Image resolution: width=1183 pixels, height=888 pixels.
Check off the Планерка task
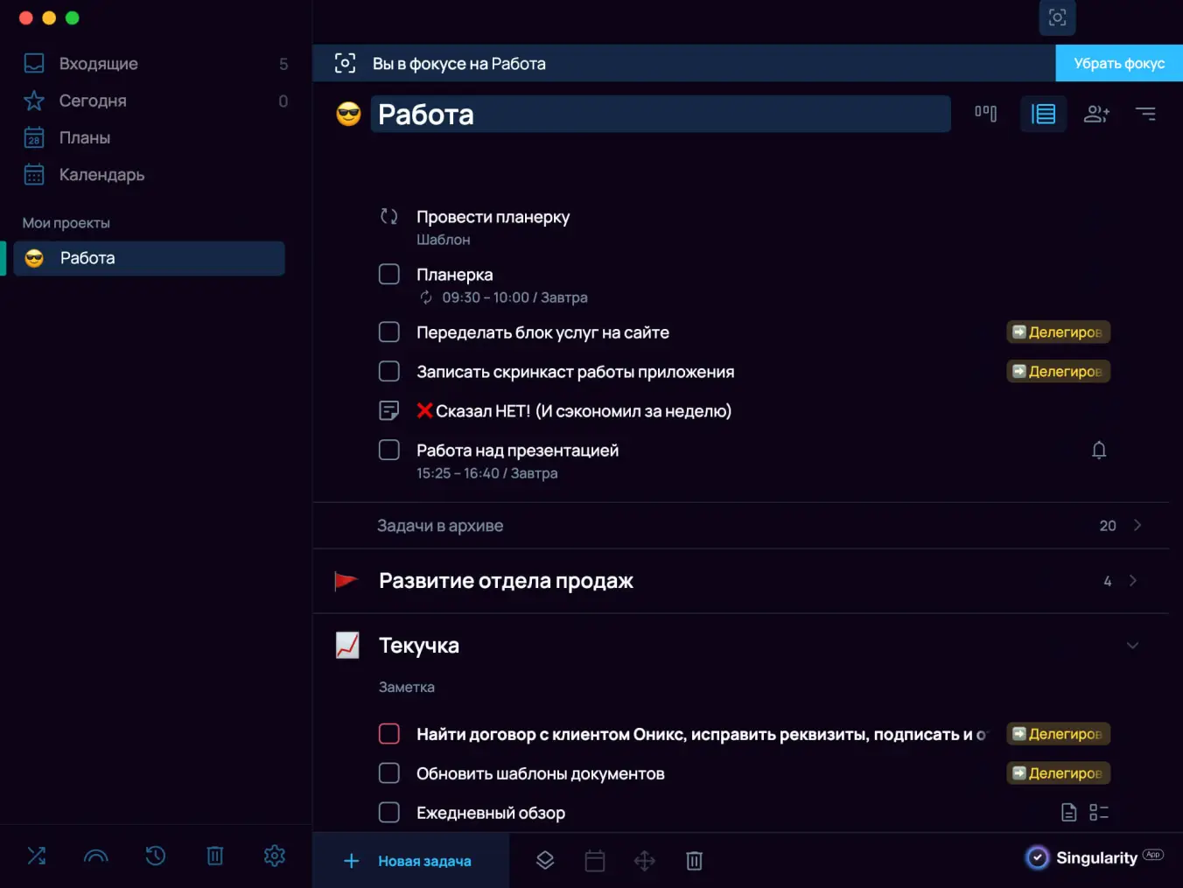pos(389,275)
